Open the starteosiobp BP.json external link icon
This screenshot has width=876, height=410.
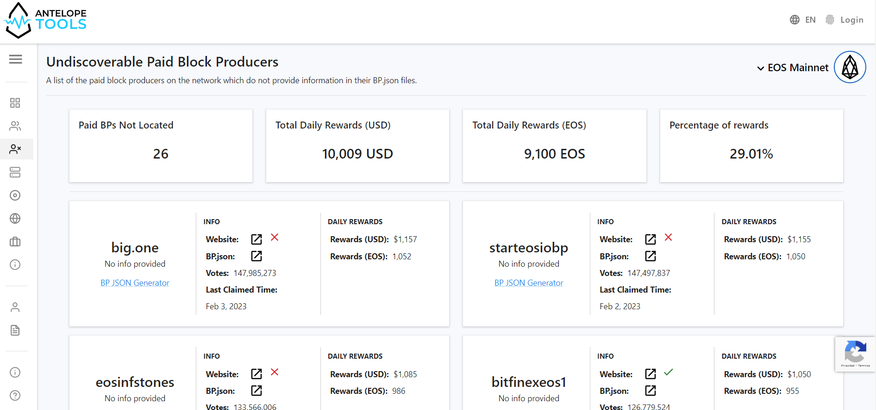651,256
